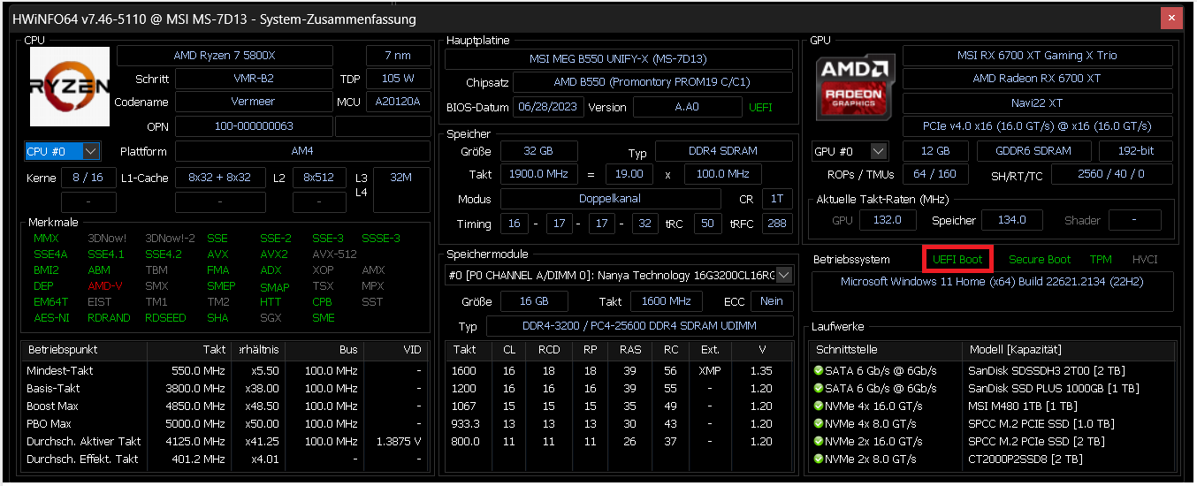
Task: Click the MSI MEG B550 UNIFY-X mainboard field
Action: (618, 59)
